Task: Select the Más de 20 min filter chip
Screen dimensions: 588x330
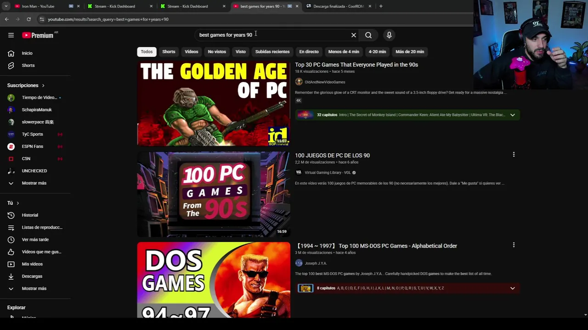Action: tap(410, 52)
